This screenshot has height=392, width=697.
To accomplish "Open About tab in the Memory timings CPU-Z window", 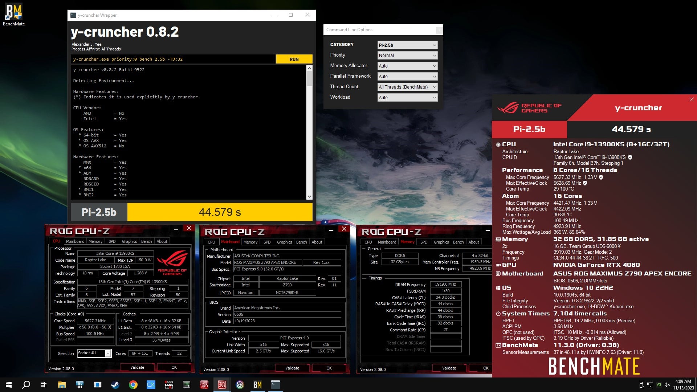I will [x=474, y=242].
